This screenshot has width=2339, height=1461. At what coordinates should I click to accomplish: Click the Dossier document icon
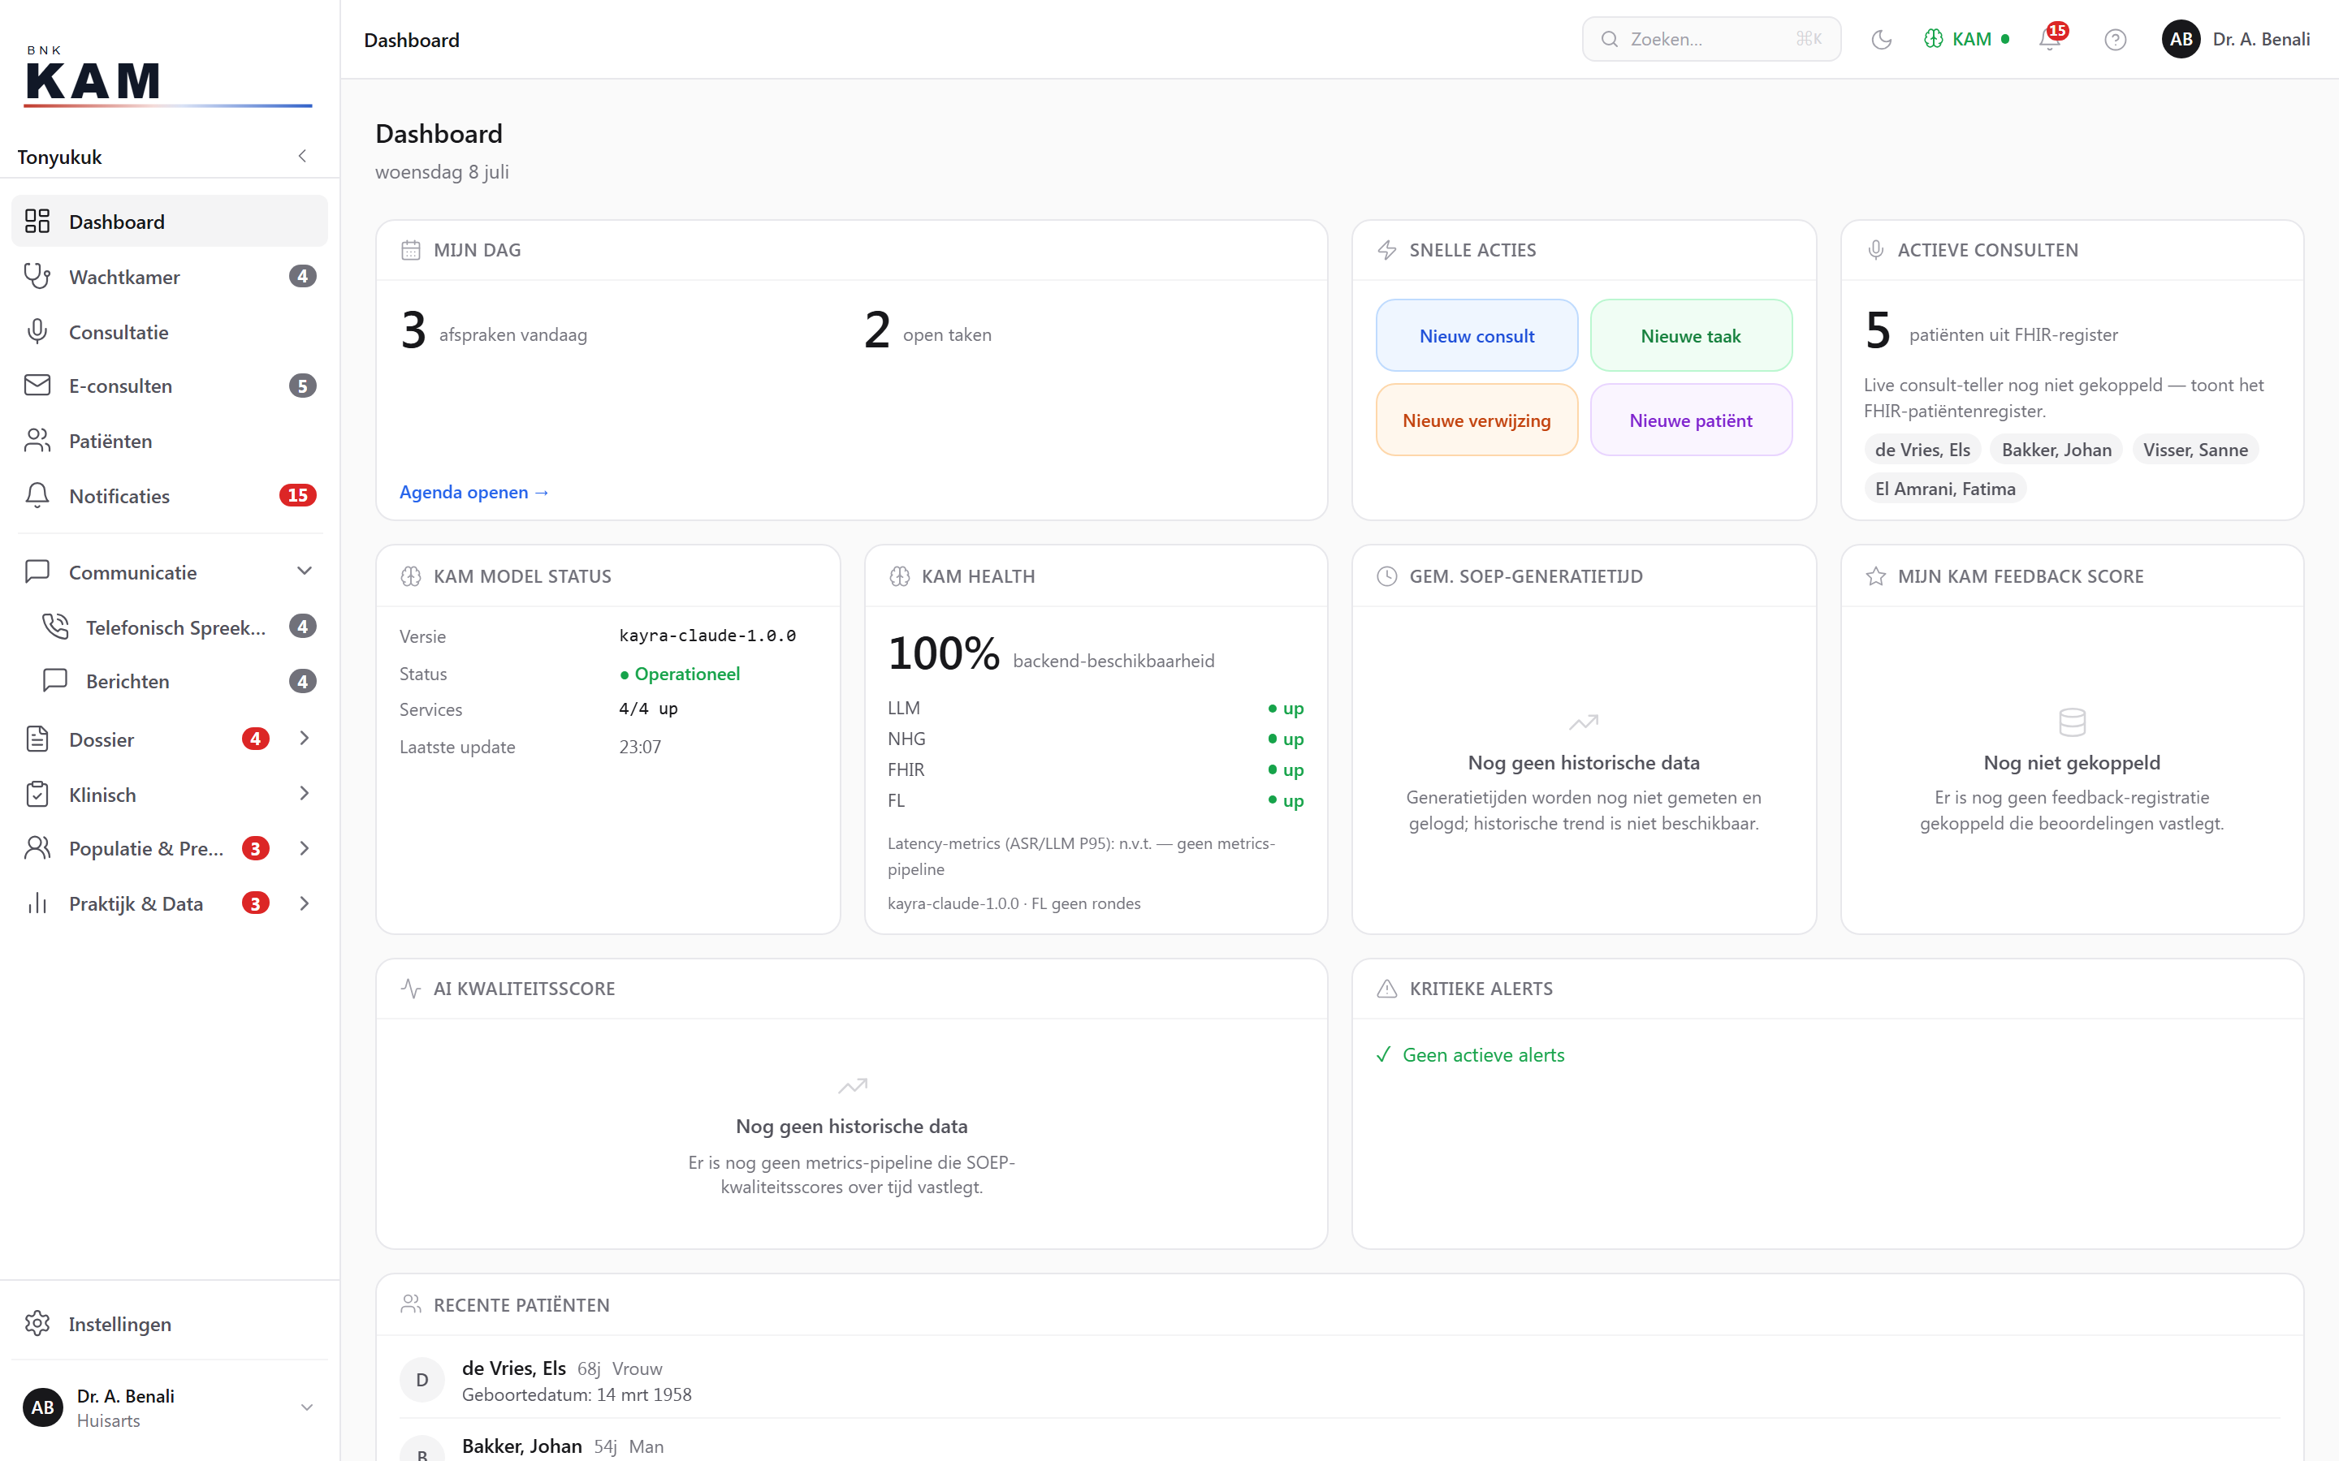pos(37,739)
